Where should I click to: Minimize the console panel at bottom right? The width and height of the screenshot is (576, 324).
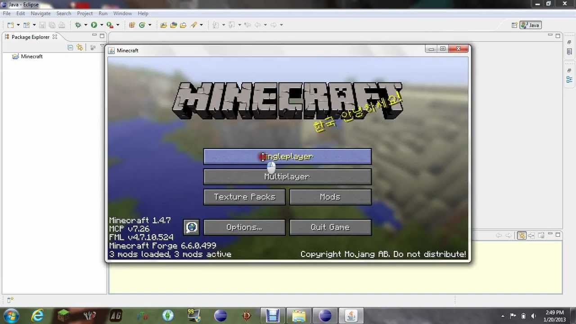(x=550, y=234)
